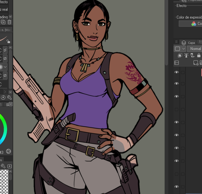The image size is (202, 194).
Task: Click the Efecto section label
Action: [182, 6]
